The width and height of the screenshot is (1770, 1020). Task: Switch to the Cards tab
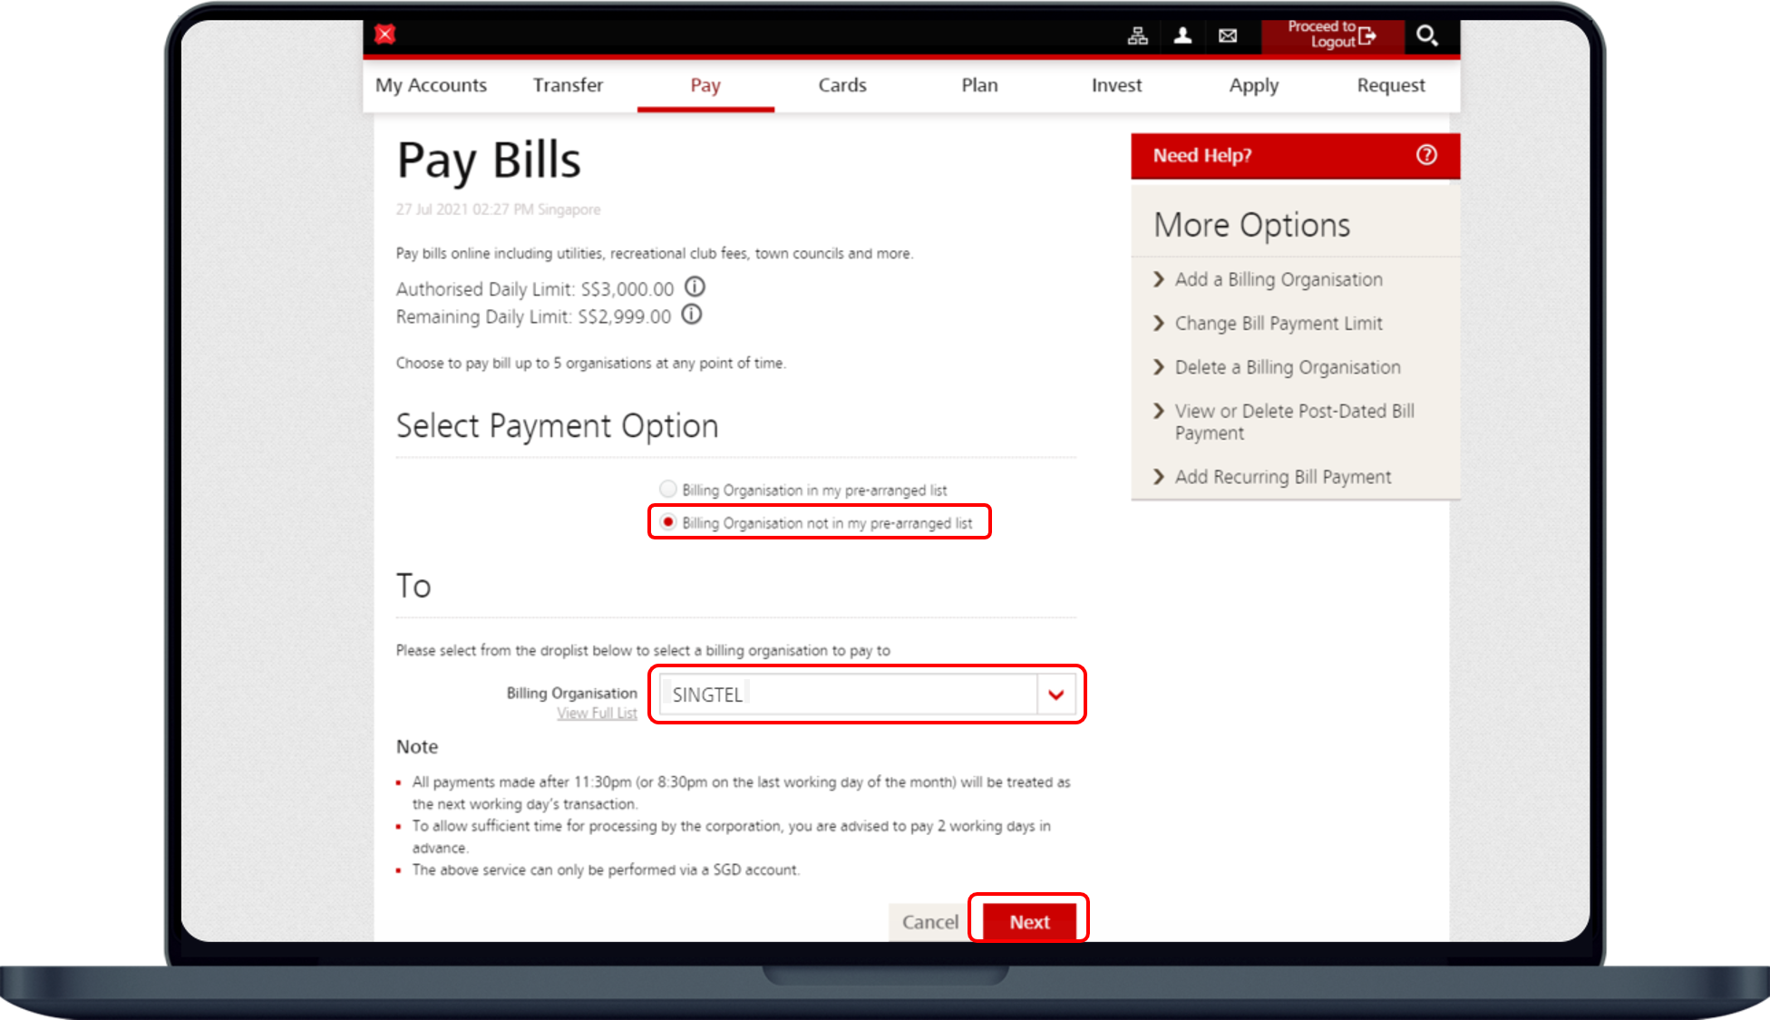point(842,85)
